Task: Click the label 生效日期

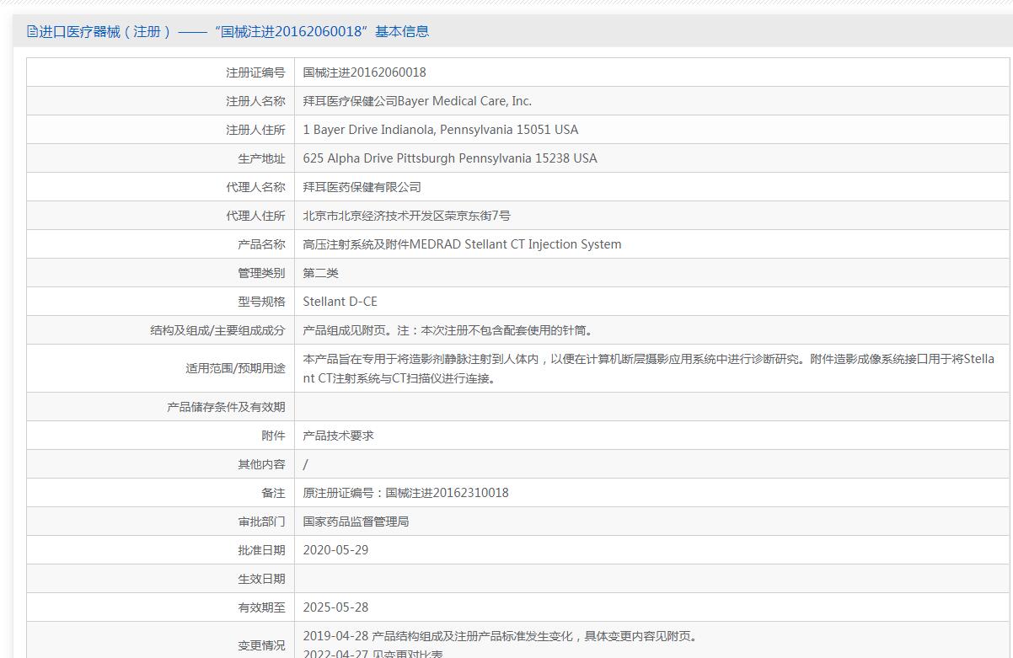Action: click(261, 579)
